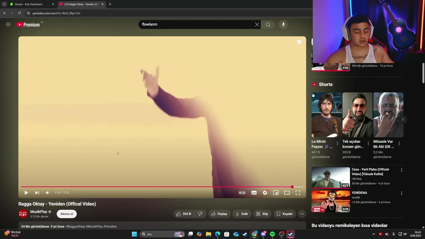
Task: Create a clip with Klip button
Action: tap(262, 214)
